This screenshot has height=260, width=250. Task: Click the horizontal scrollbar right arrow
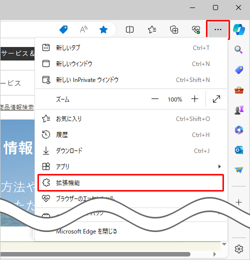[214, 254]
